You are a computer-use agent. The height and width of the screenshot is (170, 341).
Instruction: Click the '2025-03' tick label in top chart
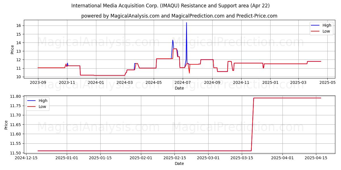[x=298, y=82]
